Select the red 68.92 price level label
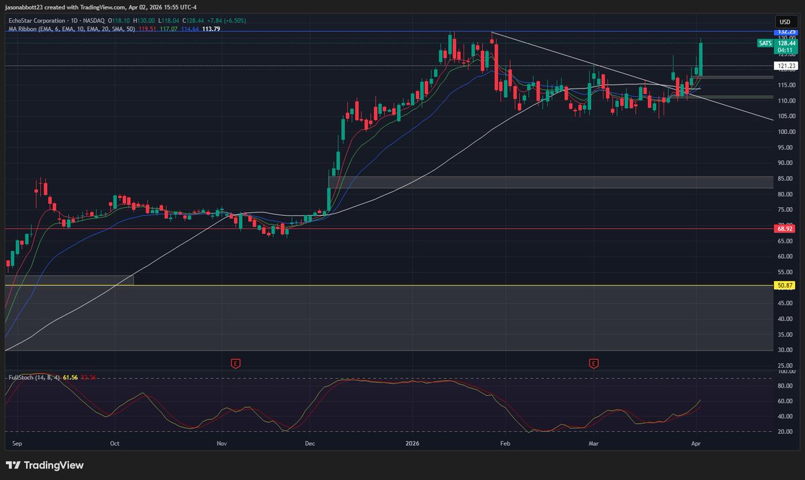The image size is (805, 480). 786,229
